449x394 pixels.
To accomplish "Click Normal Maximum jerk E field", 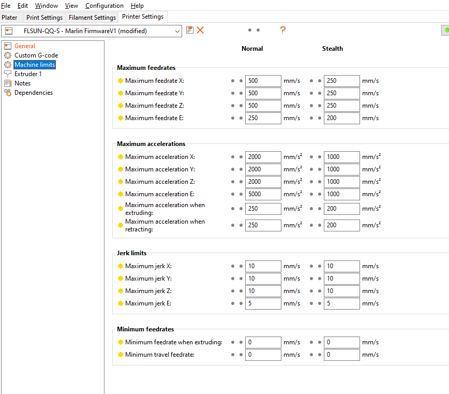I will pos(263,303).
